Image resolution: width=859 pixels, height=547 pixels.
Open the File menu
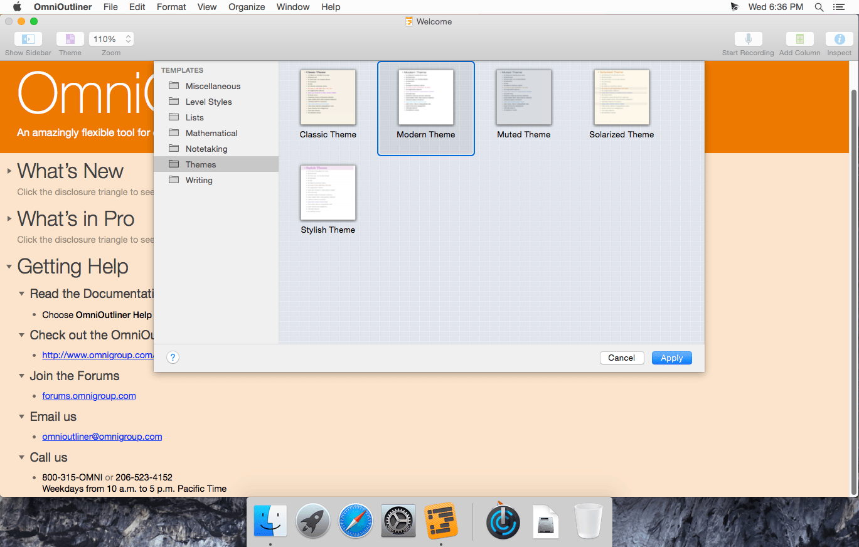pos(110,7)
